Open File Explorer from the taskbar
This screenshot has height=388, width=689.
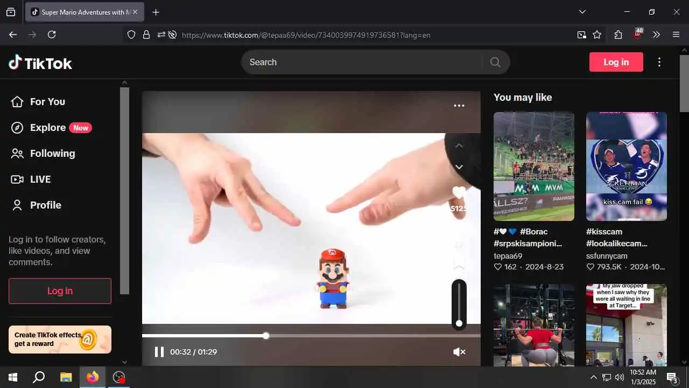tap(66, 377)
